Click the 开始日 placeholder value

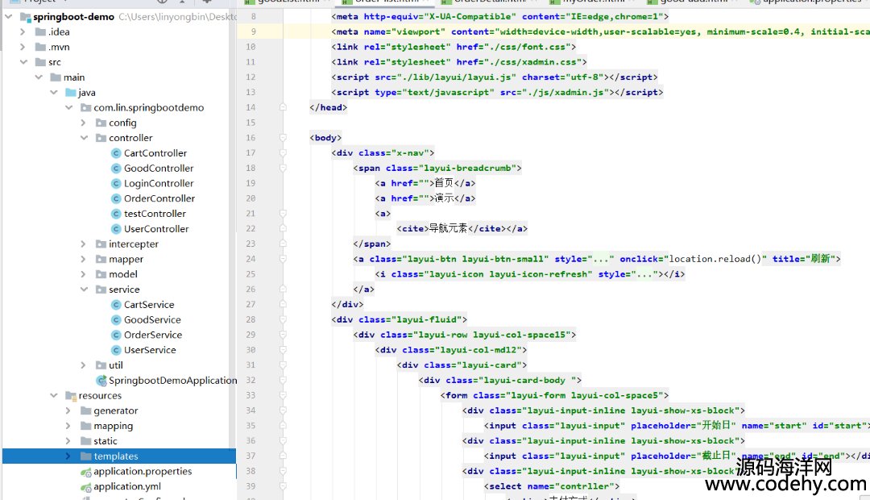(716, 426)
